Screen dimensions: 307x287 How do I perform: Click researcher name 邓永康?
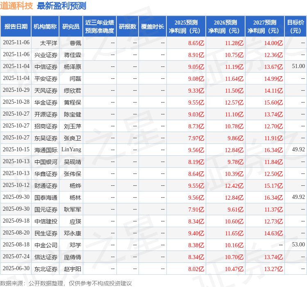coord(73,233)
